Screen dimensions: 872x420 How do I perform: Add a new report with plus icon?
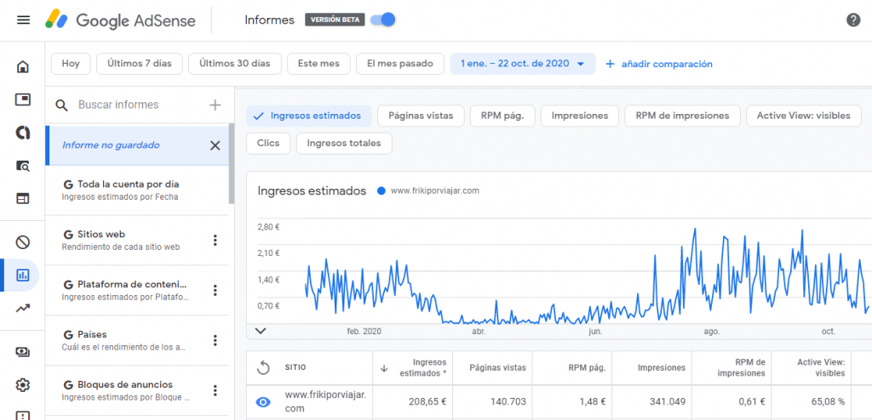click(x=215, y=105)
